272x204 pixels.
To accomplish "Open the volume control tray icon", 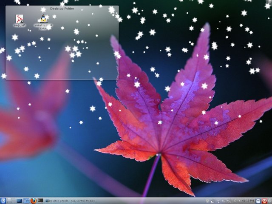I will [x=224, y=201].
